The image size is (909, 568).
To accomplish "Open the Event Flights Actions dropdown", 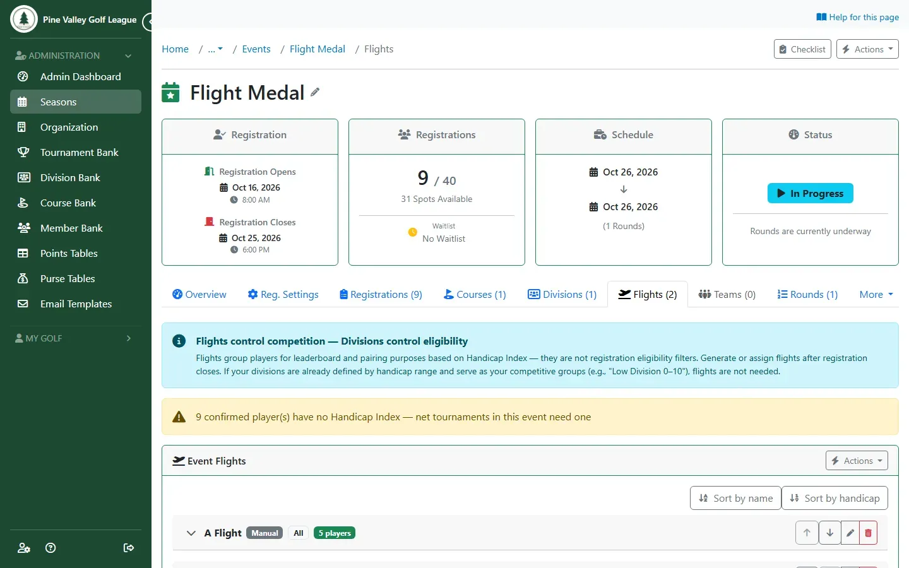I will point(857,461).
